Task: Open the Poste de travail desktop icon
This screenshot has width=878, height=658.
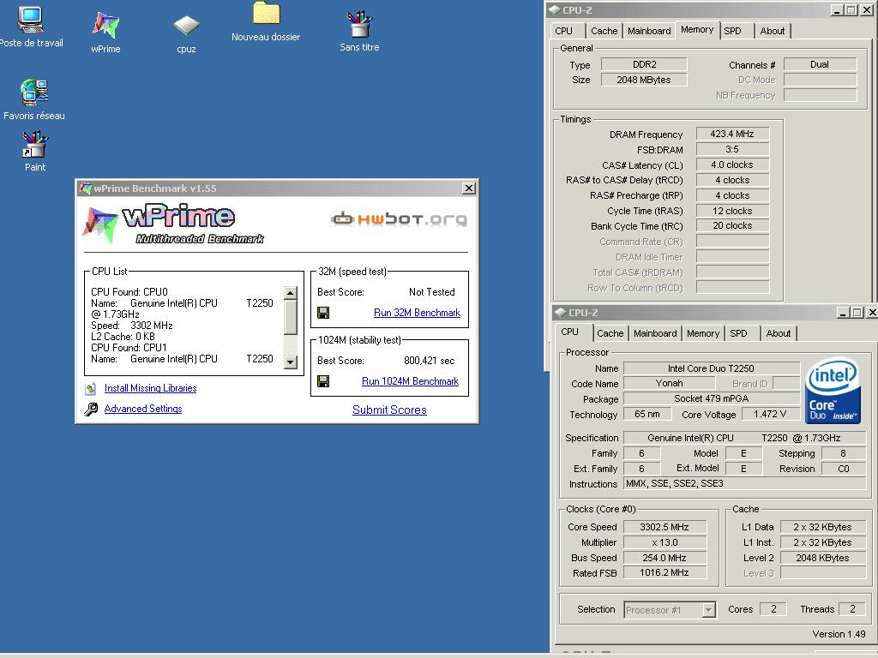Action: click(x=30, y=21)
